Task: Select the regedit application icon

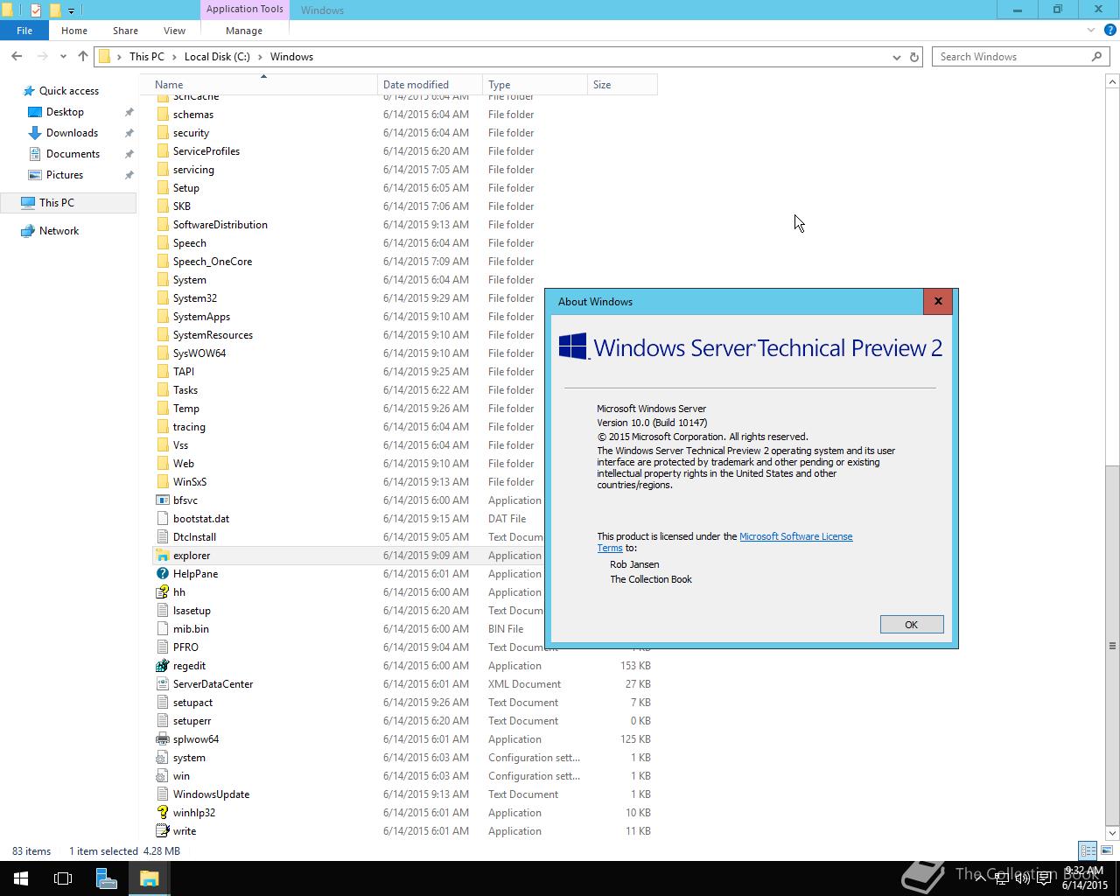Action: [162, 666]
